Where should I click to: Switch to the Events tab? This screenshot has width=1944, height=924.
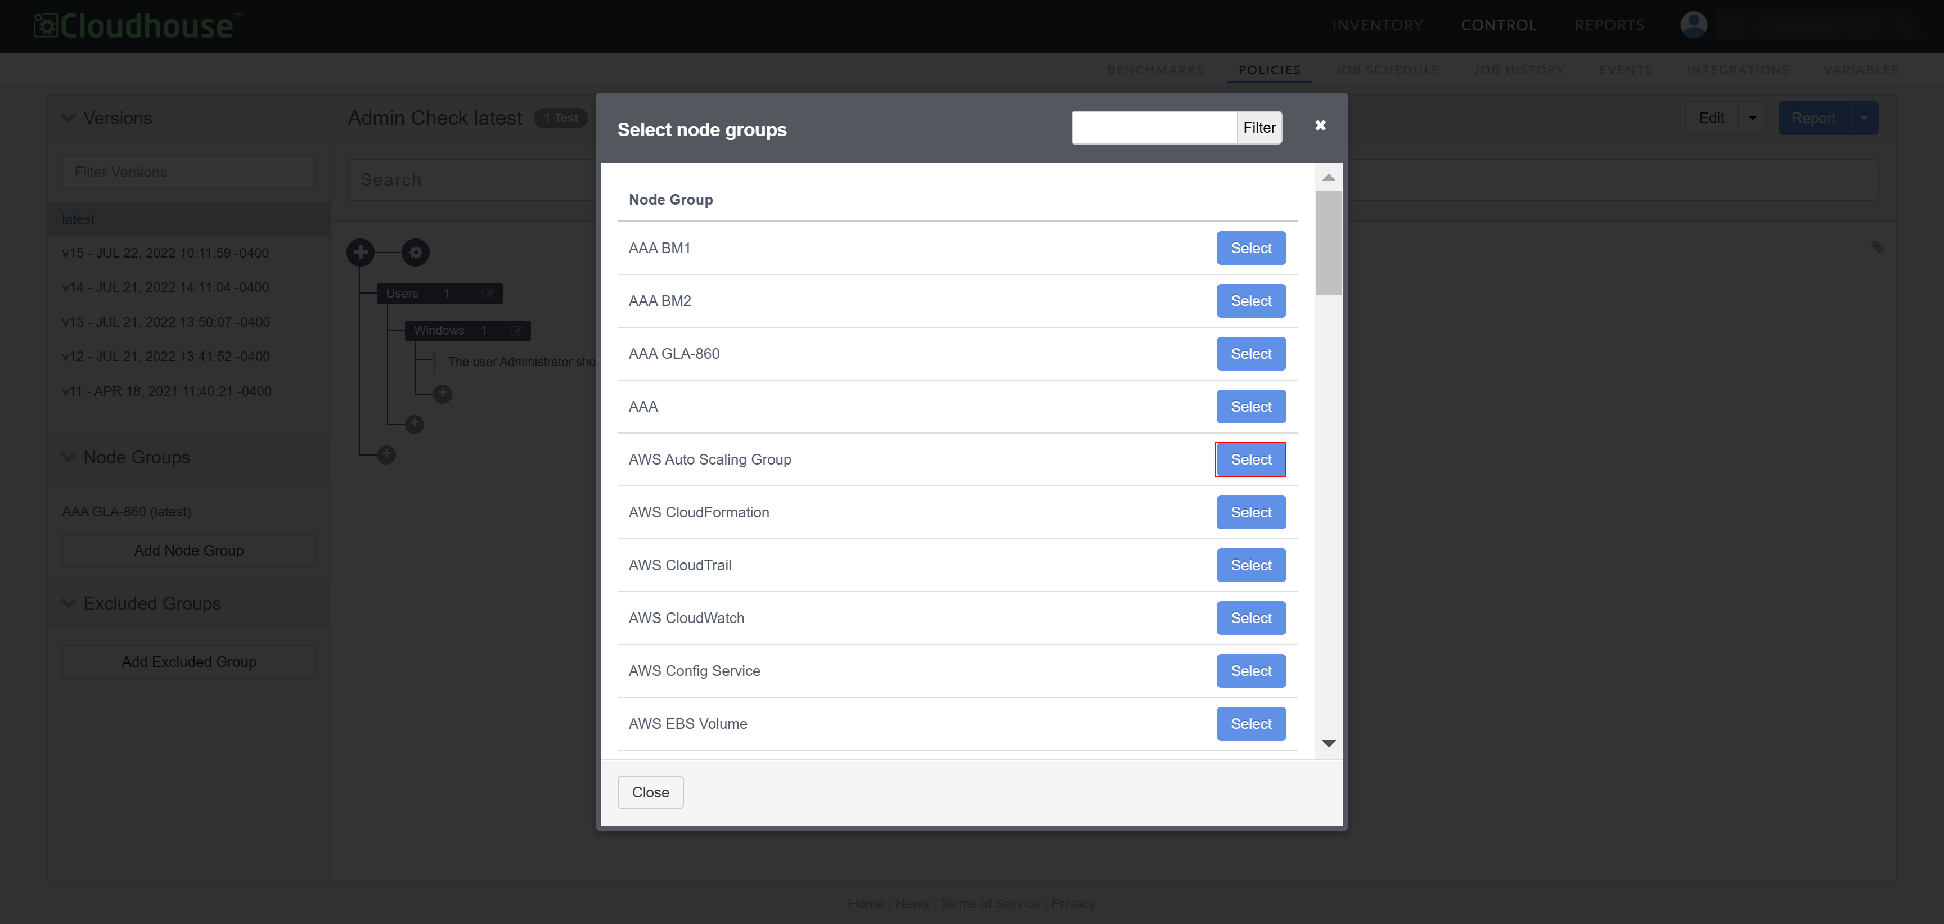pos(1626,69)
